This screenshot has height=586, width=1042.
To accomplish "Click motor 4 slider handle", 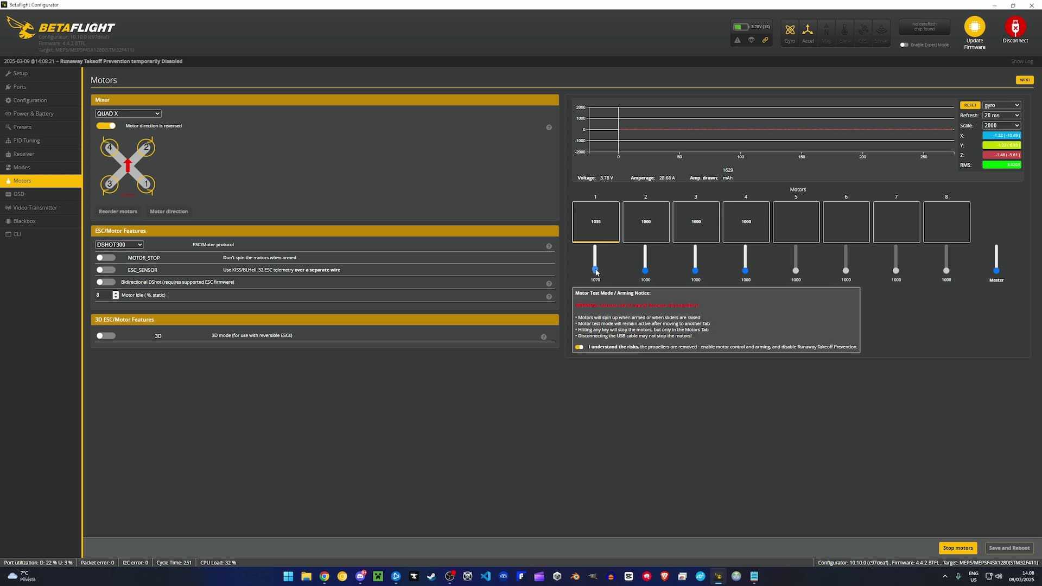I will tap(745, 270).
